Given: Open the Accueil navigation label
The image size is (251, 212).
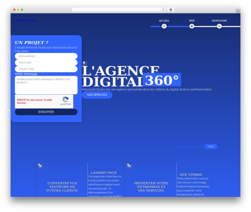Looking at the screenshot, I should tap(164, 21).
